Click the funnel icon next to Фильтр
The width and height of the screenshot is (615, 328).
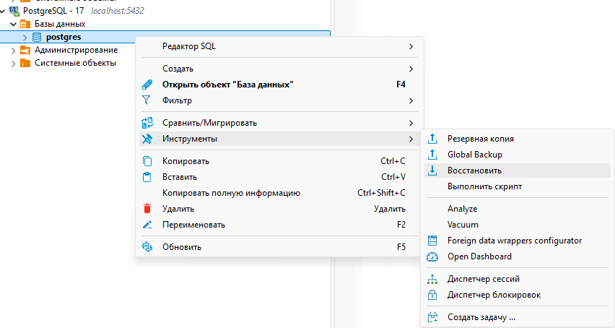pos(147,100)
